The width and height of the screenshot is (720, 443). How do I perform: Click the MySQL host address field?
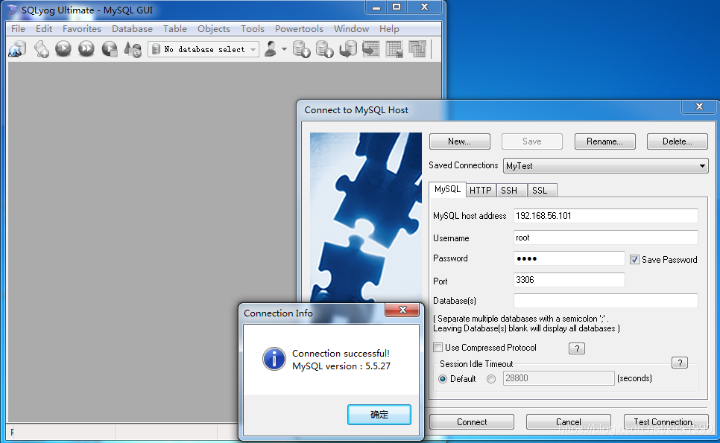[606, 215]
